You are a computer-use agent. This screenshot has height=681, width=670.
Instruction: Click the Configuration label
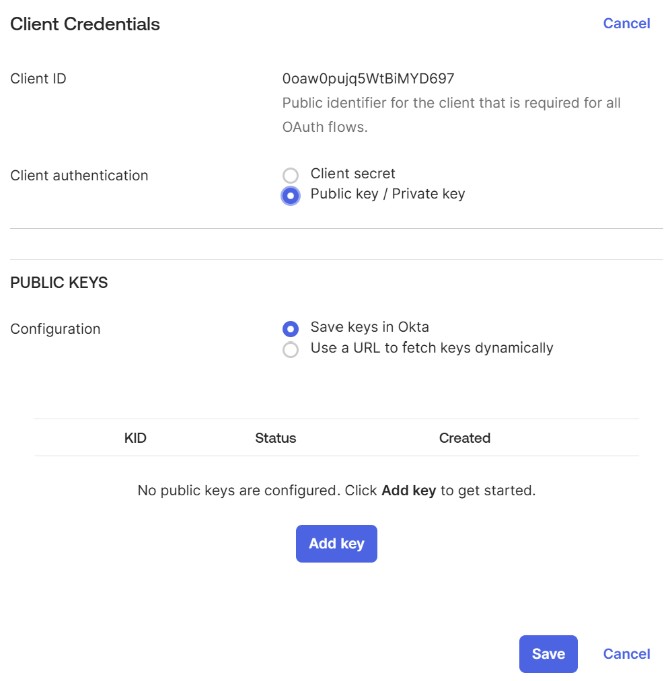(x=55, y=328)
